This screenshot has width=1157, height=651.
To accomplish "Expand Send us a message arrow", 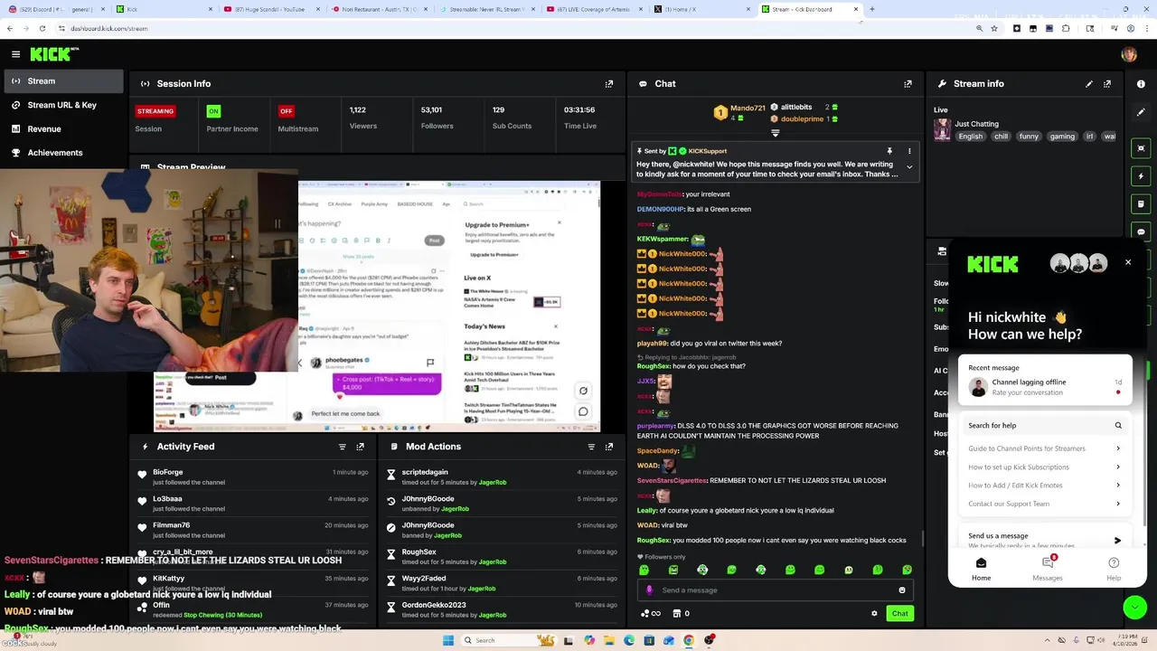I will (x=1117, y=541).
